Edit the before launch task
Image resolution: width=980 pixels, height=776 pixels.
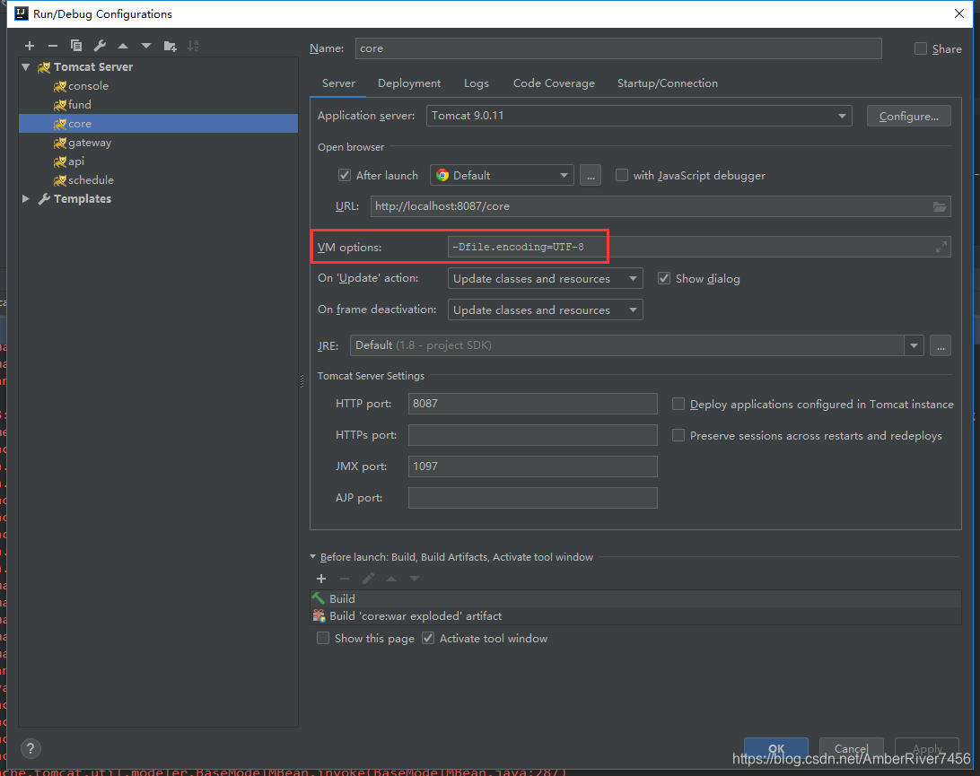[368, 579]
